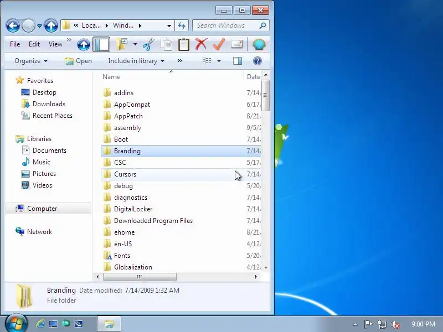Screen dimensions: 443x332
Task: Open Downloads in Favorites
Action: click(49, 104)
